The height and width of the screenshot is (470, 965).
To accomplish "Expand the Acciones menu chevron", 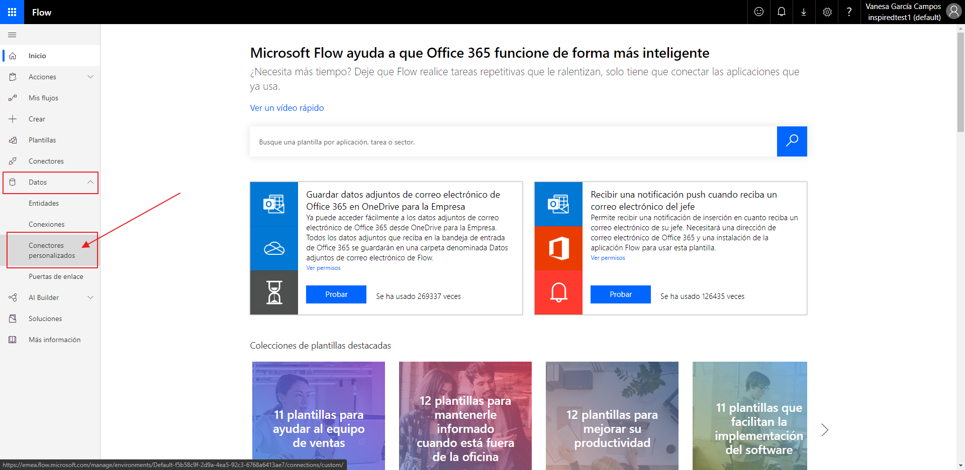I will [90, 77].
